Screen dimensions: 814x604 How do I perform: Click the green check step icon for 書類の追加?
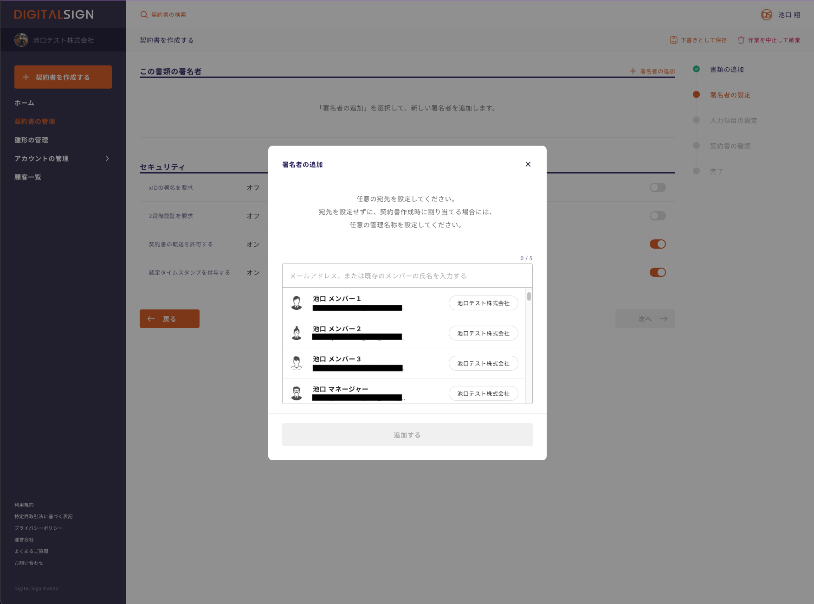pos(697,69)
